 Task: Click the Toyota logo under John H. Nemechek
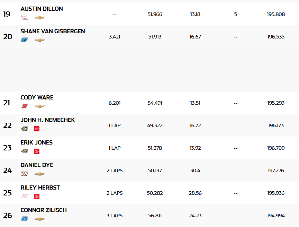(37, 129)
